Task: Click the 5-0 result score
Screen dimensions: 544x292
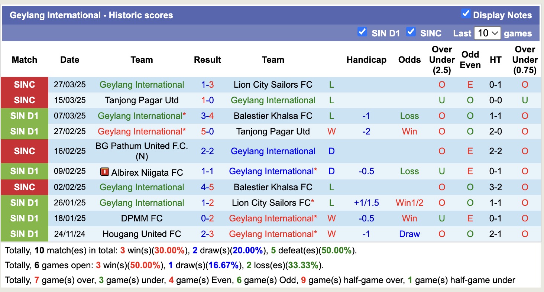Action: coord(207,132)
